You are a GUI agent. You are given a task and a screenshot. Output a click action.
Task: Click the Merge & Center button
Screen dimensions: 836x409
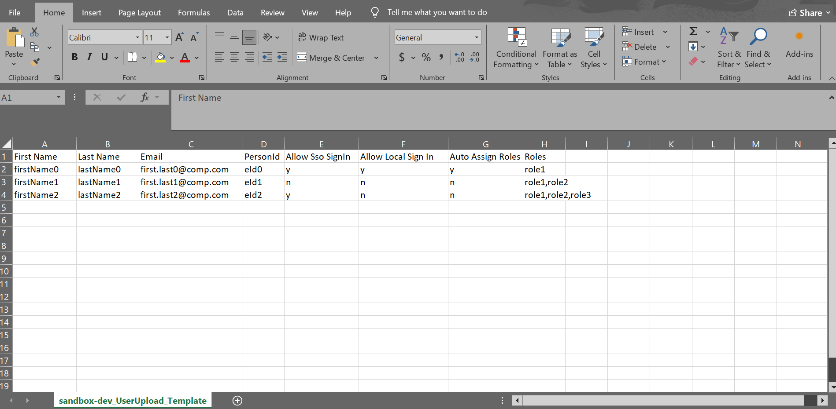point(331,58)
